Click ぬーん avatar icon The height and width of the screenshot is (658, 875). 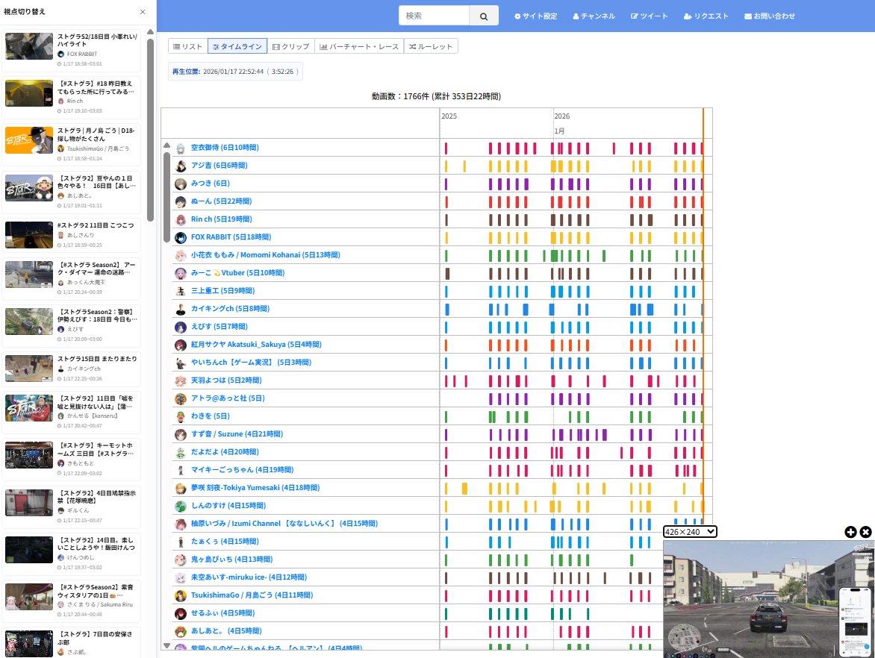point(180,202)
